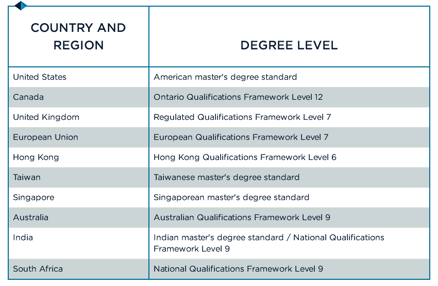Click Hong Kong Qualifications Framework Level 6
438x286 pixels.
245,157
